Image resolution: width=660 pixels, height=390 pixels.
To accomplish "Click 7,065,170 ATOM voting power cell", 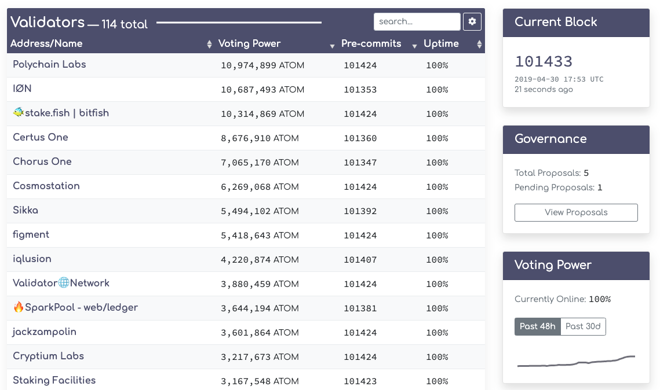I will coord(260,163).
